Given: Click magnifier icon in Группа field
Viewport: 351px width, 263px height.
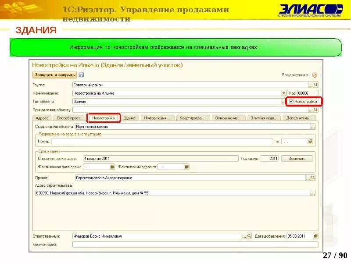Looking at the screenshot, I should pos(315,85).
